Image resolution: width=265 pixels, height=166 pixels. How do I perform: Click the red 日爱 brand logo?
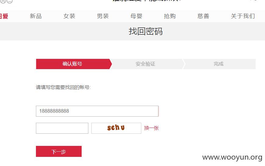click(x=4, y=16)
